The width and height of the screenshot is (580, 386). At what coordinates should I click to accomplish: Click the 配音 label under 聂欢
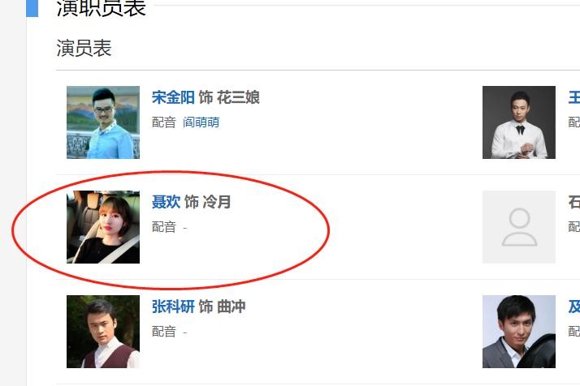point(164,227)
